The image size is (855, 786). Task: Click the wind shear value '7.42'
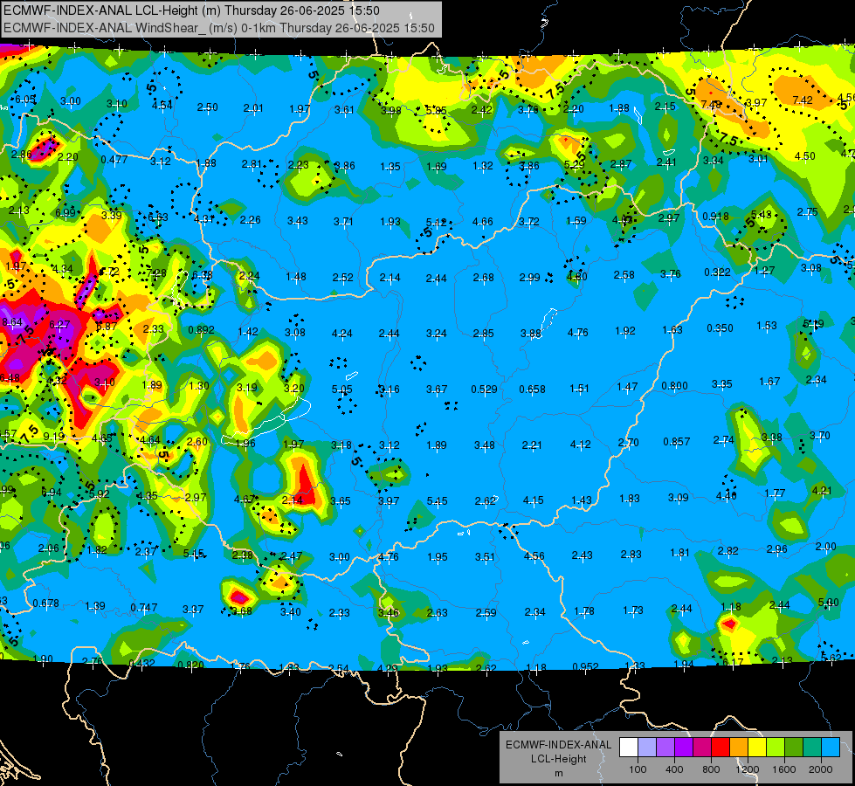803,100
